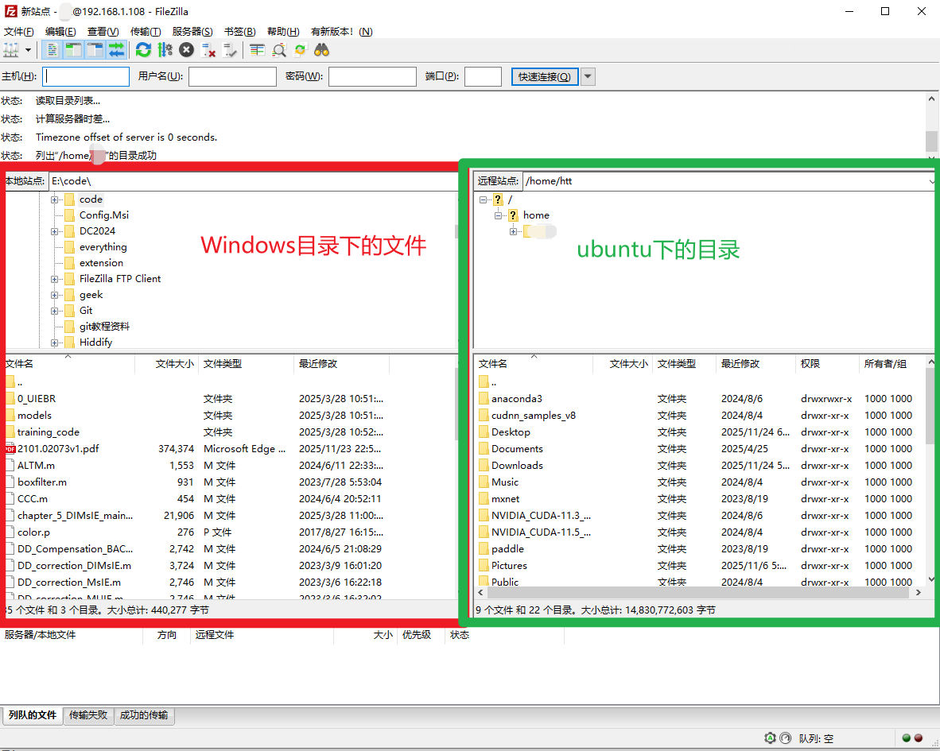Click the Downloads folder icon
The height and width of the screenshot is (751, 940).
click(484, 466)
